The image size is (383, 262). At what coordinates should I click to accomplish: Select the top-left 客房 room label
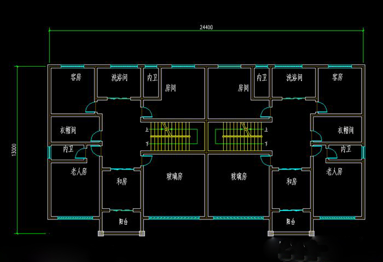pos(76,77)
